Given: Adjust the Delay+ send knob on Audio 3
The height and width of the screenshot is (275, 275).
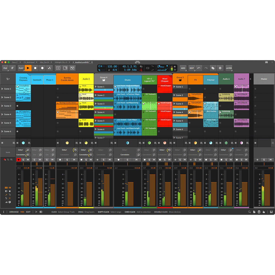Looking at the screenshot, I should [x=91, y=150].
